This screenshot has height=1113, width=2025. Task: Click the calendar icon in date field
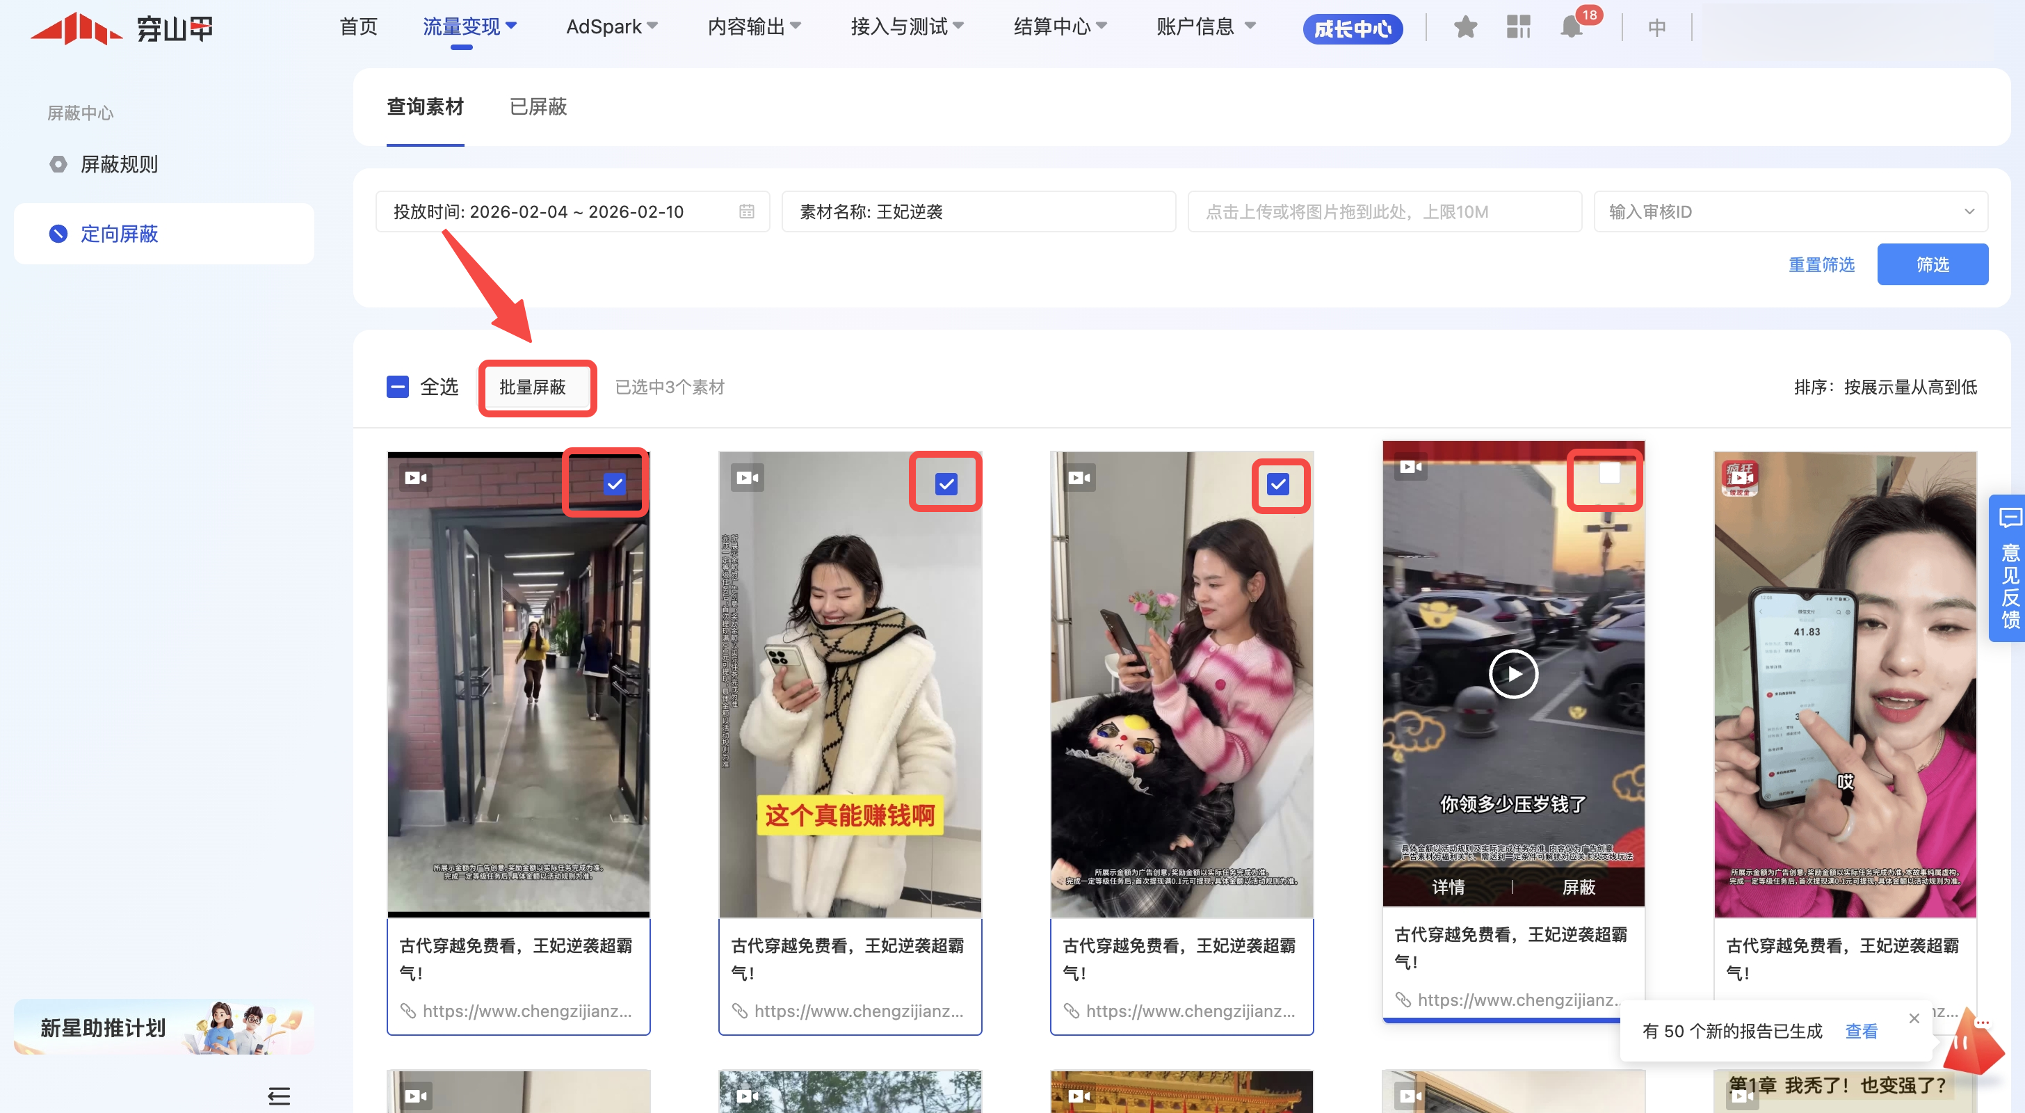pyautogui.click(x=746, y=211)
